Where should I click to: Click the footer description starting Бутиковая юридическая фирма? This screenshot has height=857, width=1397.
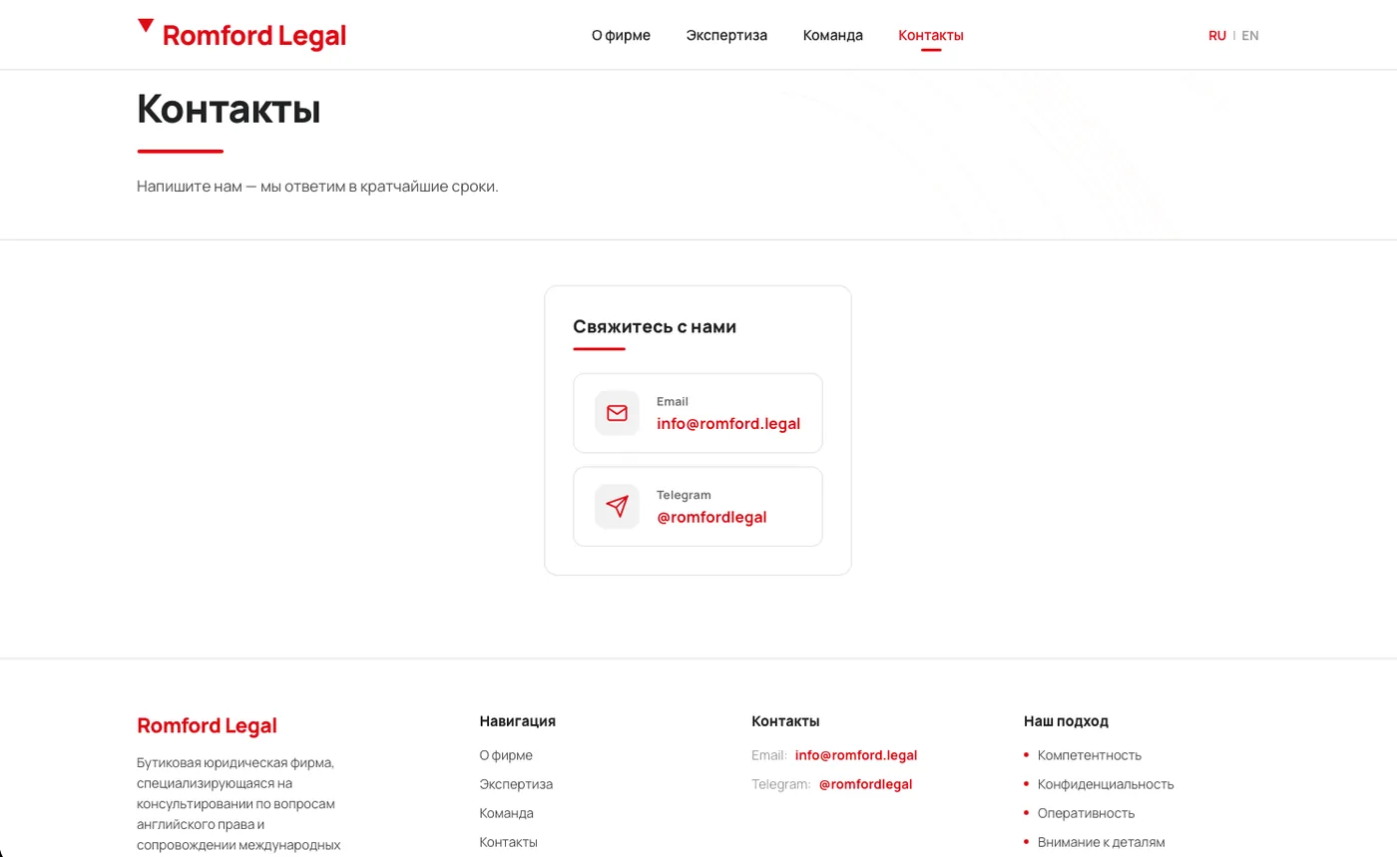point(238,804)
